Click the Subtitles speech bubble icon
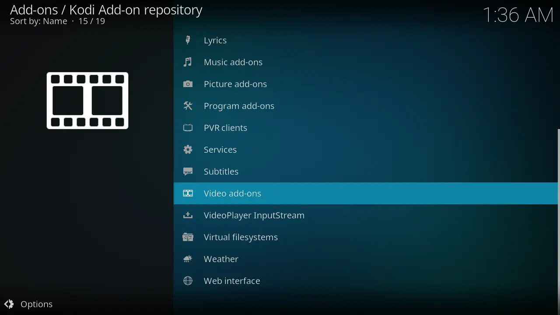The height and width of the screenshot is (315, 560). 188,171
